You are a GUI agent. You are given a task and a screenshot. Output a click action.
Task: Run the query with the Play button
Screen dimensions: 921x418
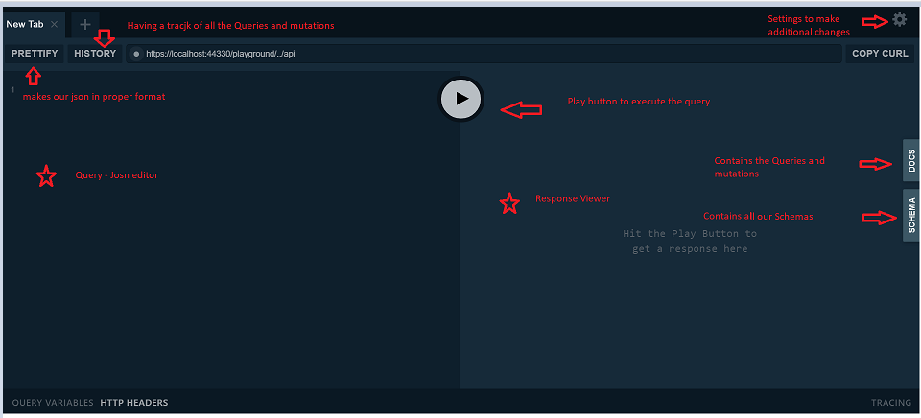click(x=461, y=99)
